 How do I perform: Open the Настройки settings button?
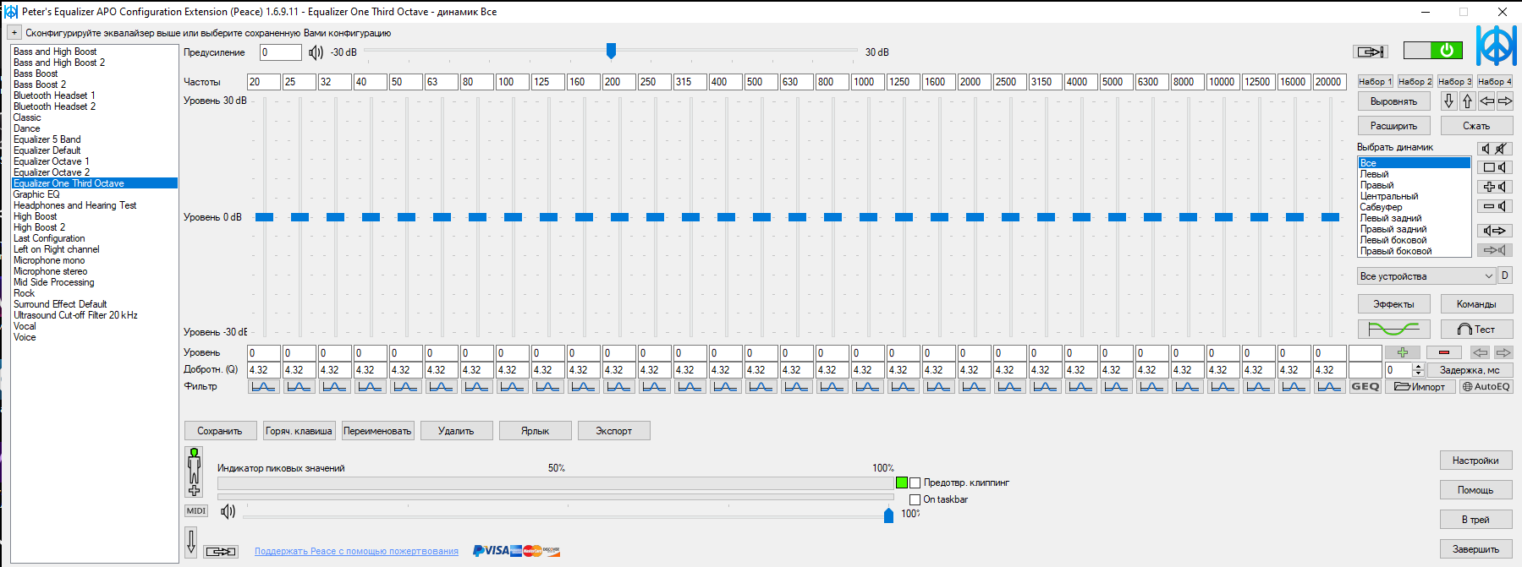tap(1476, 461)
